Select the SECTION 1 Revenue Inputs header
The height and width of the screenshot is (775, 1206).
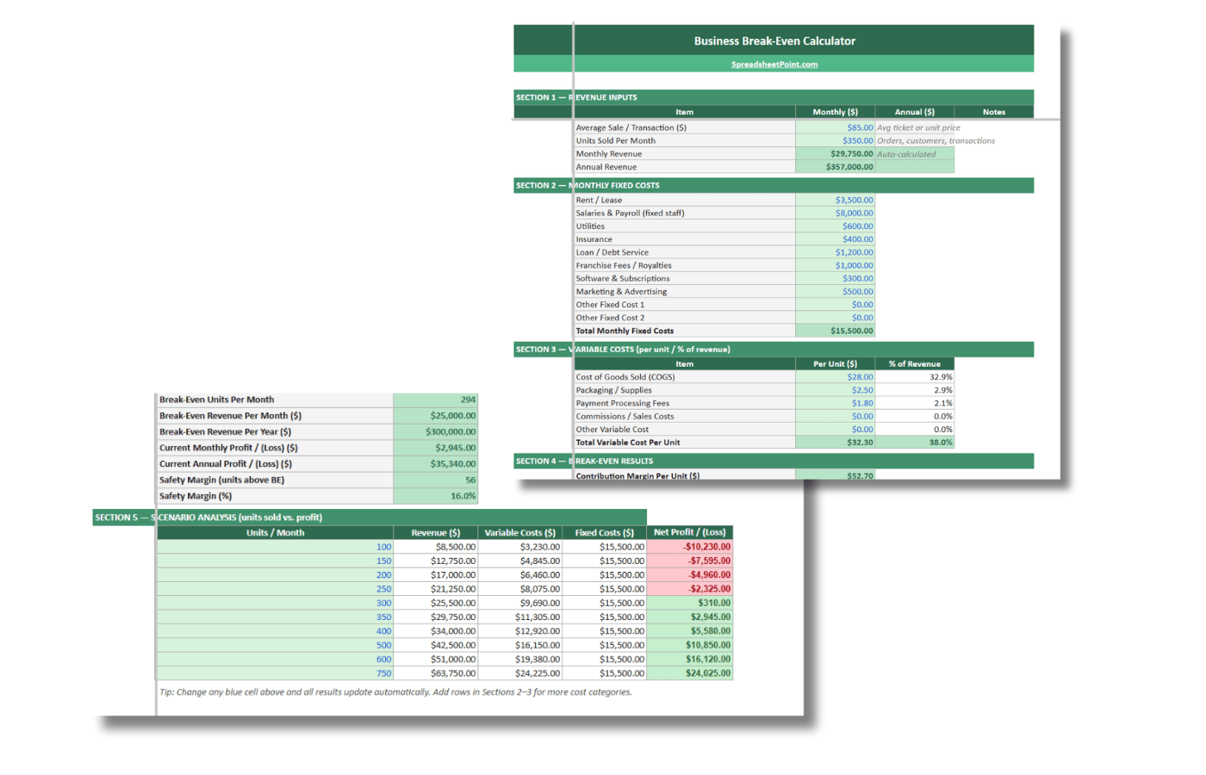pos(603,97)
